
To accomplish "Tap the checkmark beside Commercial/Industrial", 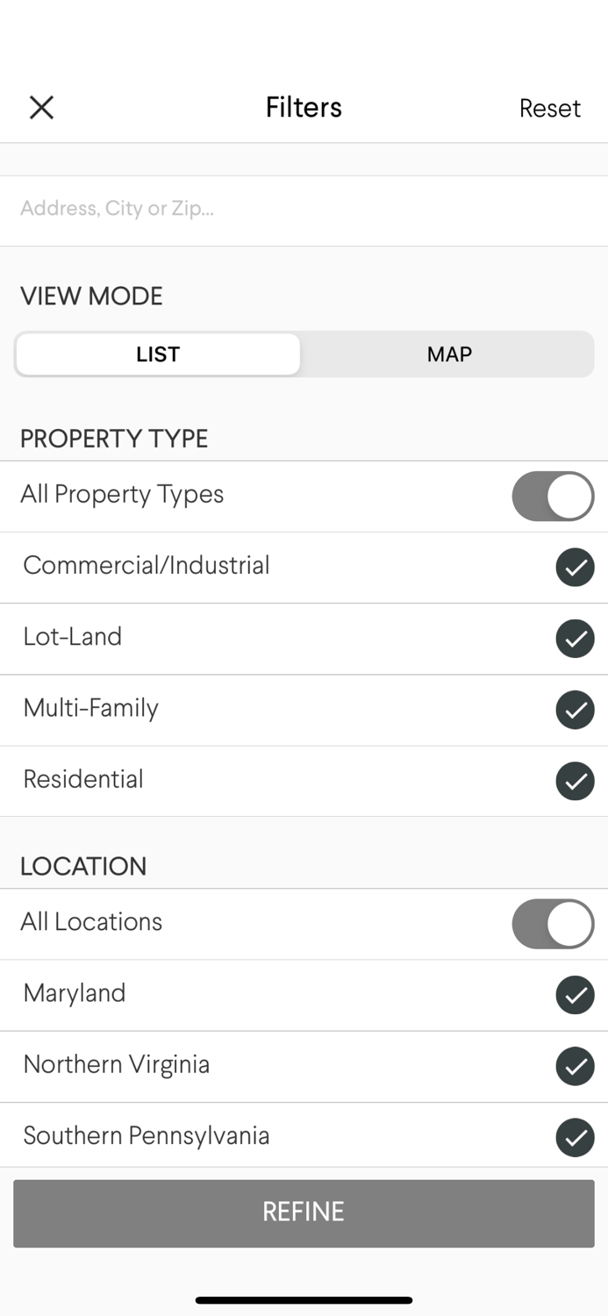I will coord(575,568).
